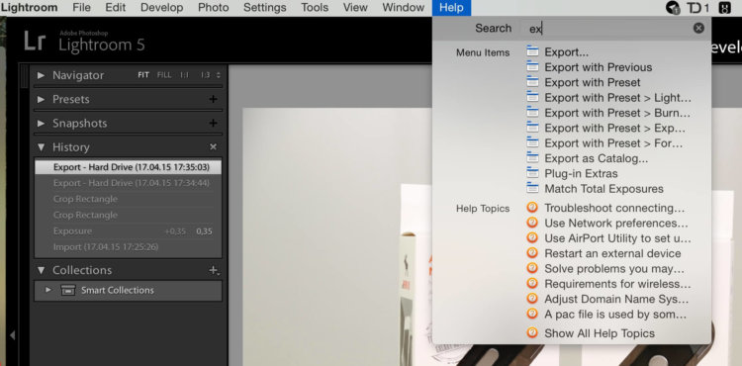Set Navigator zoom to 1:1
Screen dimensions: 742x366
click(x=184, y=75)
